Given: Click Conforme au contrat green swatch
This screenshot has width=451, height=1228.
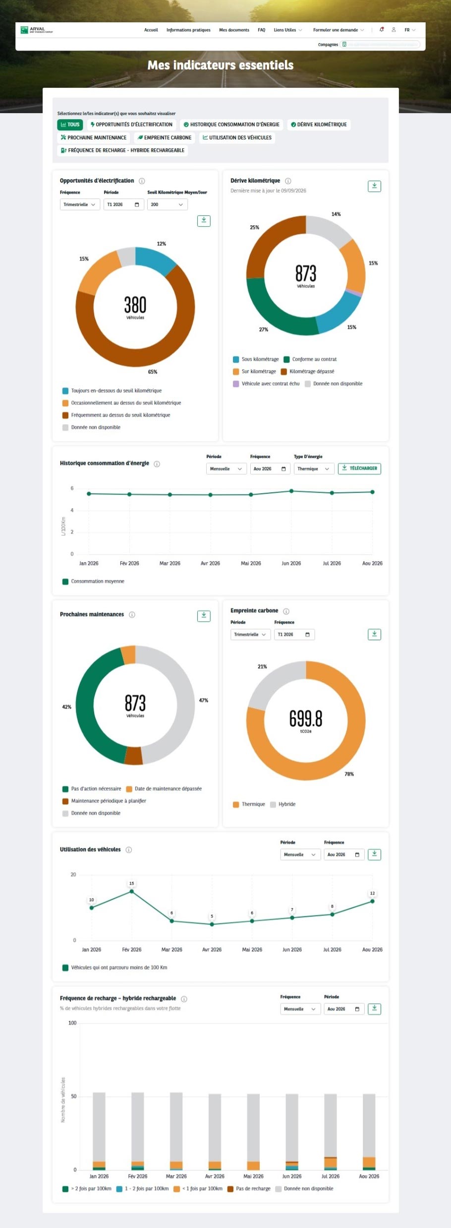Looking at the screenshot, I should coord(286,360).
